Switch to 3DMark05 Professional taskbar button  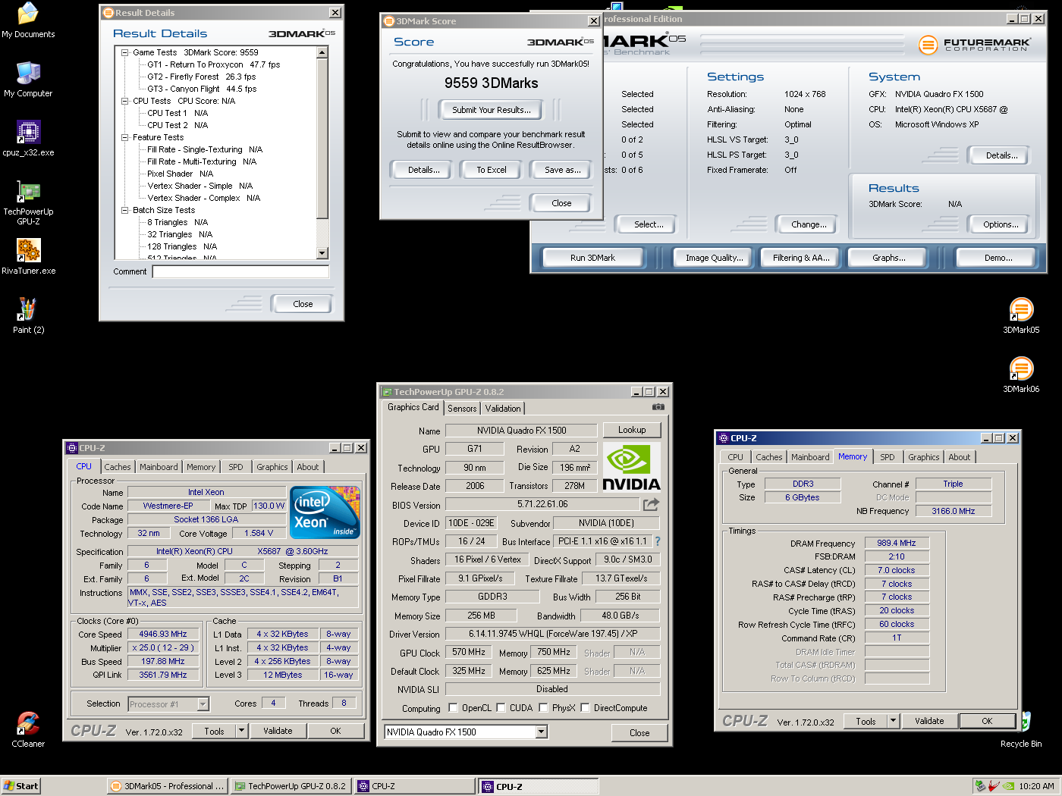point(167,786)
